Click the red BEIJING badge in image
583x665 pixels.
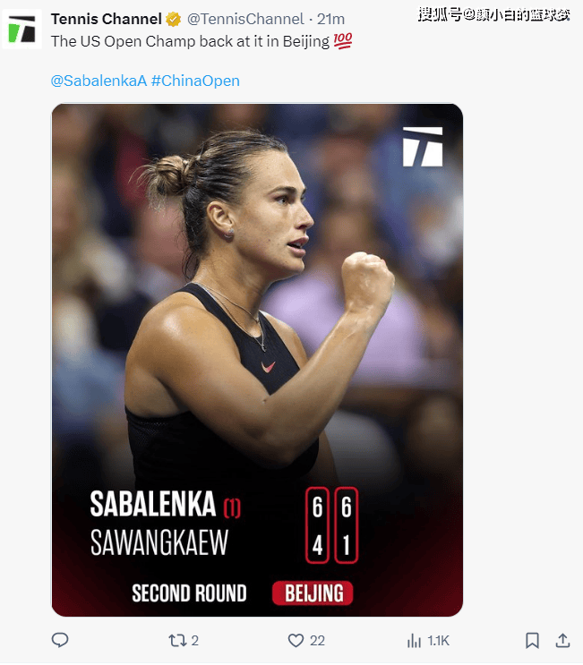tap(313, 593)
